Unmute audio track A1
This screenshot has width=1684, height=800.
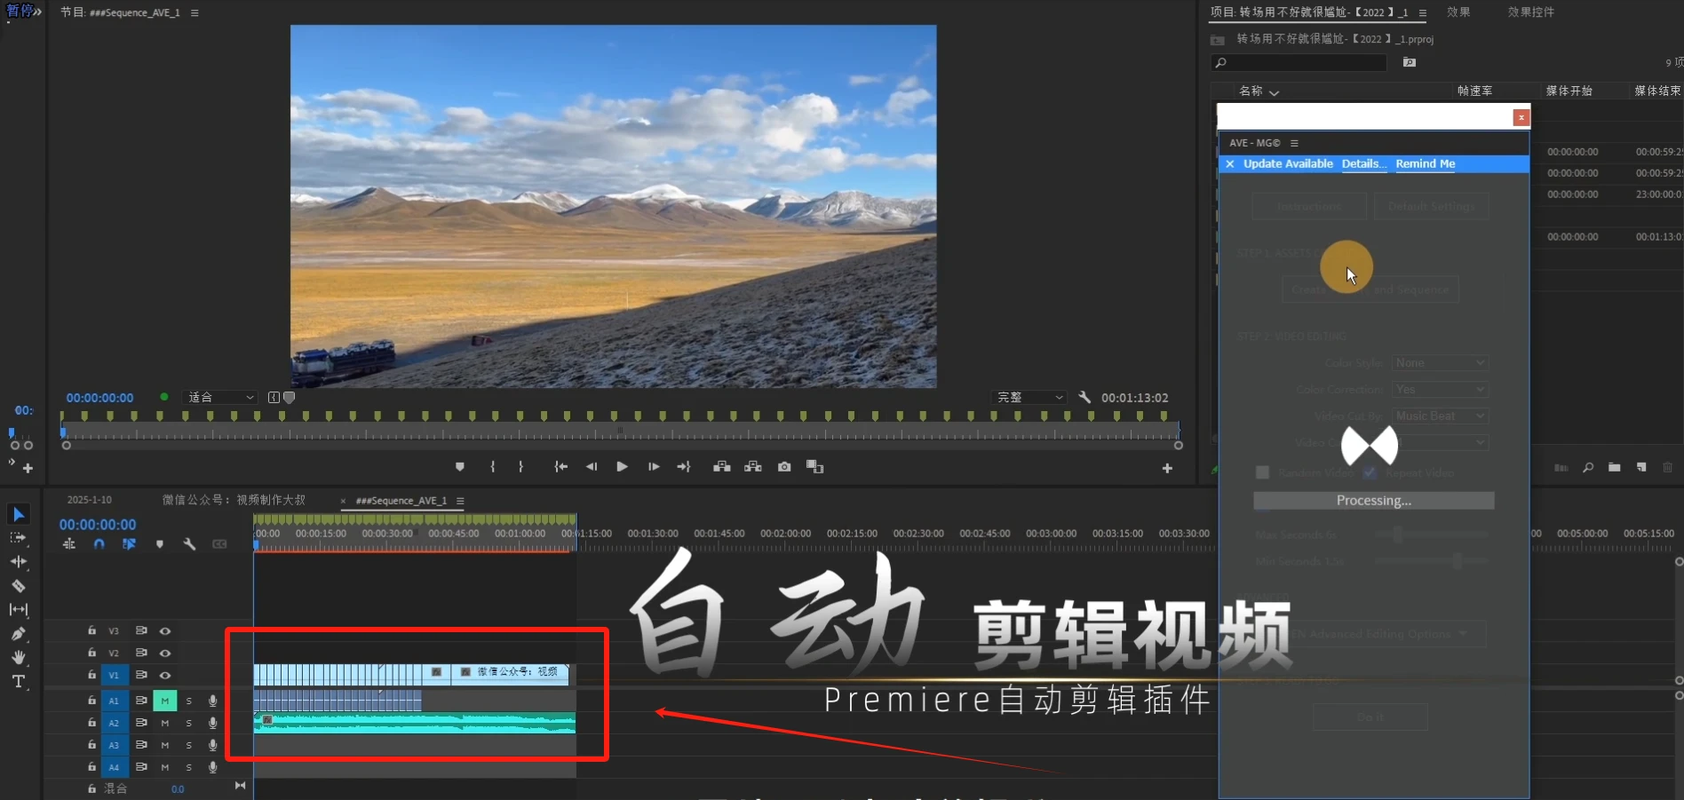click(x=164, y=701)
